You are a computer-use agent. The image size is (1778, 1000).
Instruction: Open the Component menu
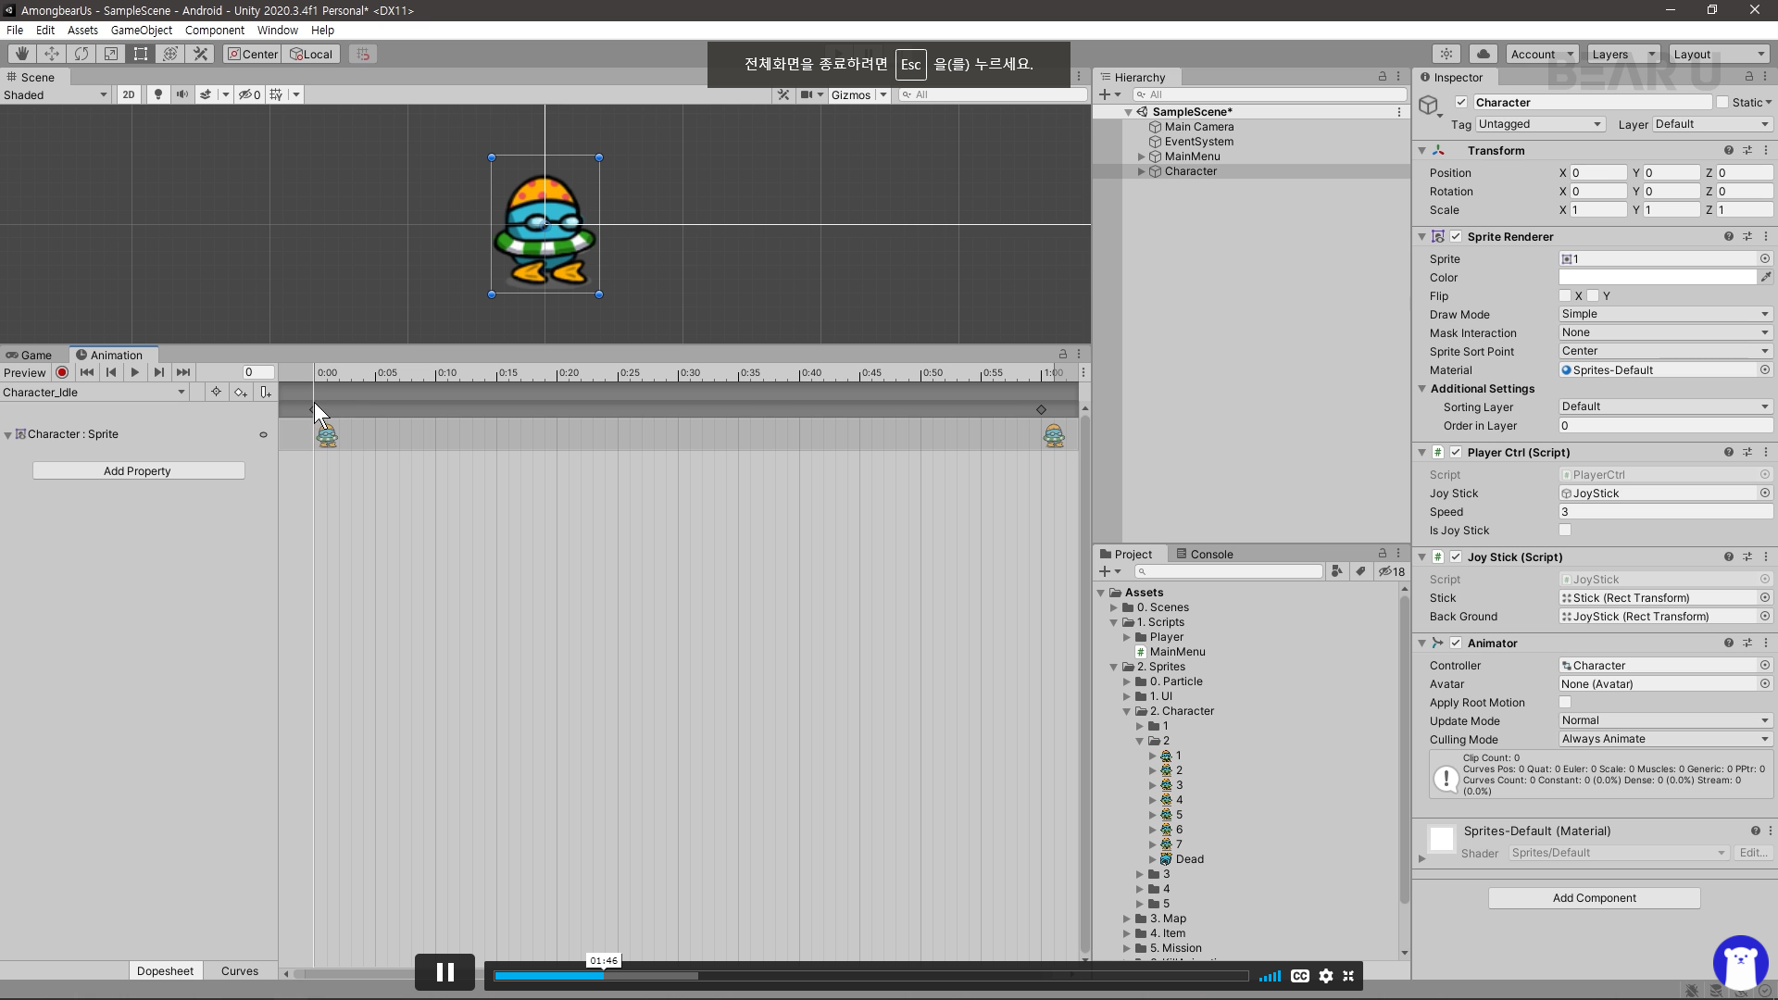(x=214, y=30)
